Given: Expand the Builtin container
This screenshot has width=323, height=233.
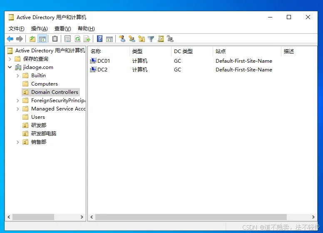Looking at the screenshot, I should pos(18,76).
